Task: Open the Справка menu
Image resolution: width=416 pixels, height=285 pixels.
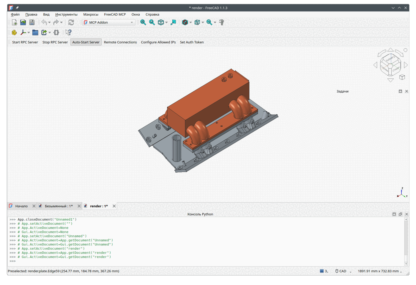Action: [152, 14]
